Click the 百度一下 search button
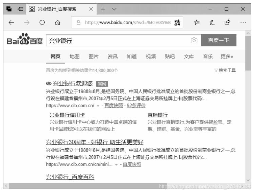The height and width of the screenshot is (193, 254). (219, 40)
